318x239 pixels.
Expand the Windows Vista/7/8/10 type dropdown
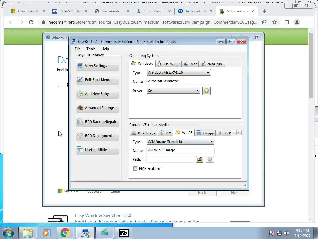pos(179,73)
